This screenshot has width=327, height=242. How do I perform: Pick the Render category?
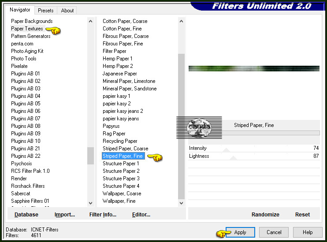click(x=19, y=179)
